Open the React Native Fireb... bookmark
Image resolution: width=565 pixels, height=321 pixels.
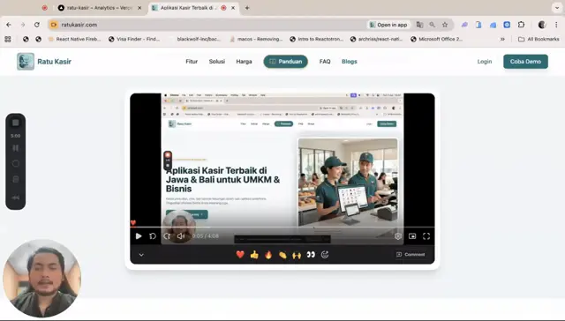[74, 39]
